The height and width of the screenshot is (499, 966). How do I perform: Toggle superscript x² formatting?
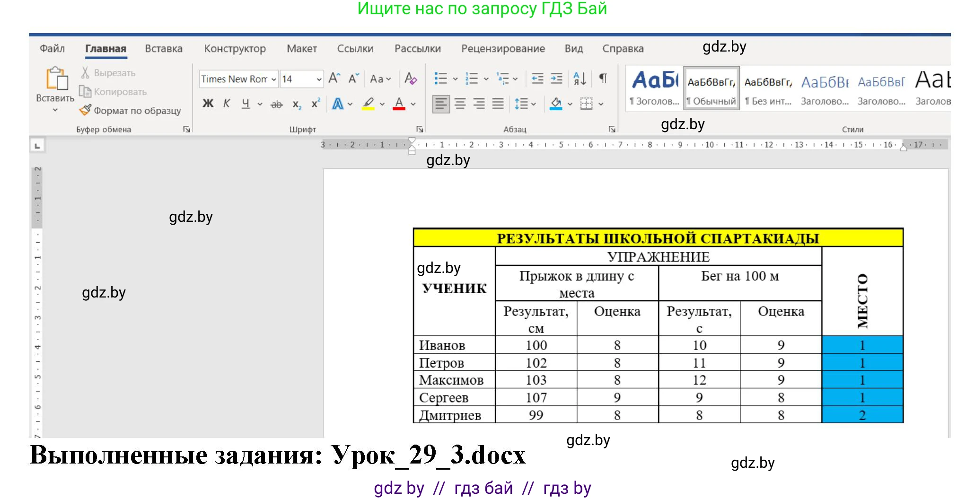[x=316, y=103]
